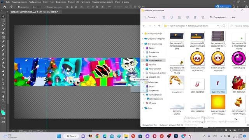249x140 pixels.
Task: Click the Share button in Photoshop header
Action: [223, 7]
